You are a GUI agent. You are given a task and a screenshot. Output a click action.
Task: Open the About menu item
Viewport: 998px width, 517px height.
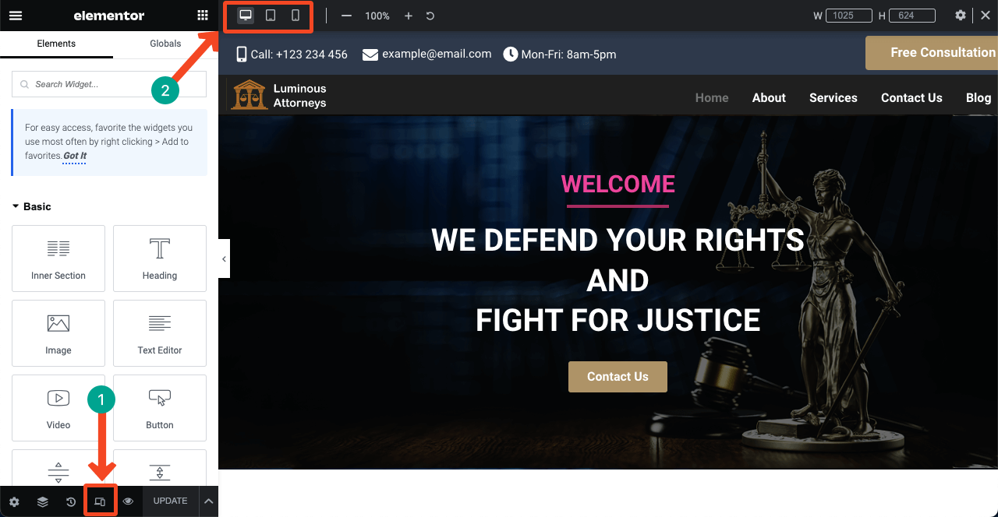(769, 98)
